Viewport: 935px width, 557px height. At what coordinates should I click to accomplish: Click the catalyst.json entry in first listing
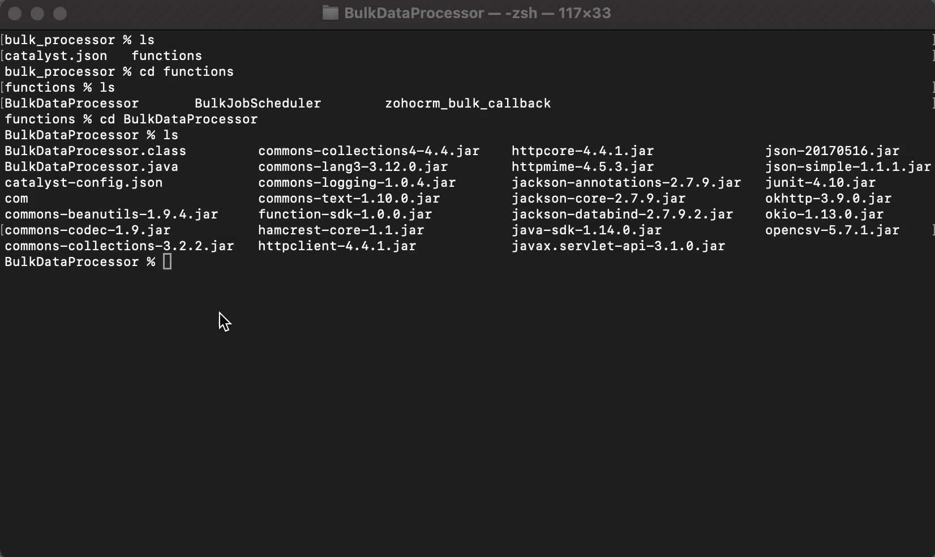[x=55, y=56]
